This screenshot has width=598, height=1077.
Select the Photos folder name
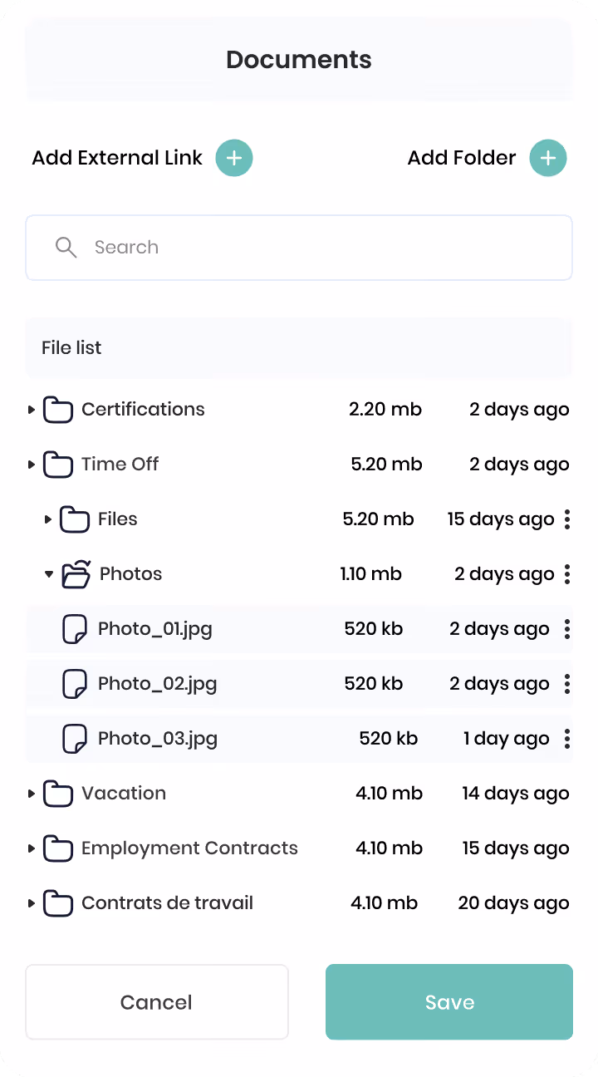tap(131, 574)
